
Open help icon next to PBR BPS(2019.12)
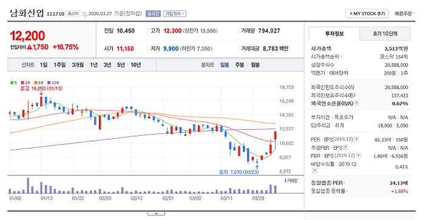359,156
